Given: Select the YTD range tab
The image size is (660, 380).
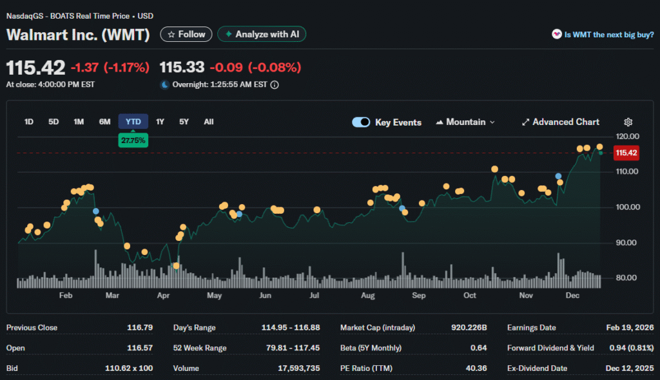Looking at the screenshot, I should pos(133,122).
